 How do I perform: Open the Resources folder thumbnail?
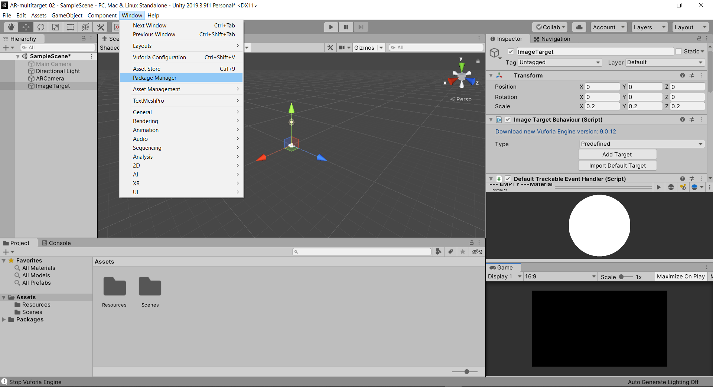(114, 287)
